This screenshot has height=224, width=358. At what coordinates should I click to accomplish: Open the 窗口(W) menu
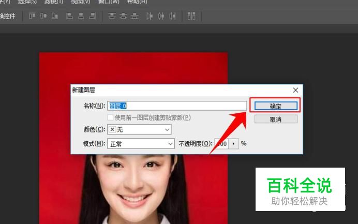pos(109,2)
